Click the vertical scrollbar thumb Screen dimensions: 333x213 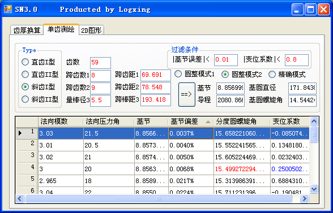[x=314, y=134]
